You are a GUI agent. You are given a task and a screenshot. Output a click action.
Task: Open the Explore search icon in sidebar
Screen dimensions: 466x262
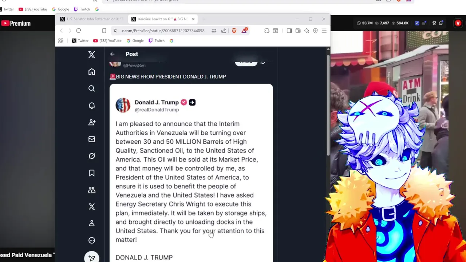(92, 88)
